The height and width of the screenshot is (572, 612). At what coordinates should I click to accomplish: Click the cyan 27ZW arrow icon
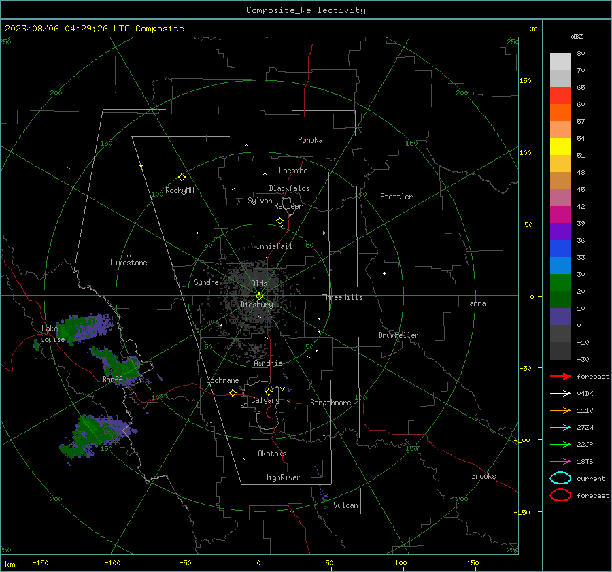pos(560,428)
